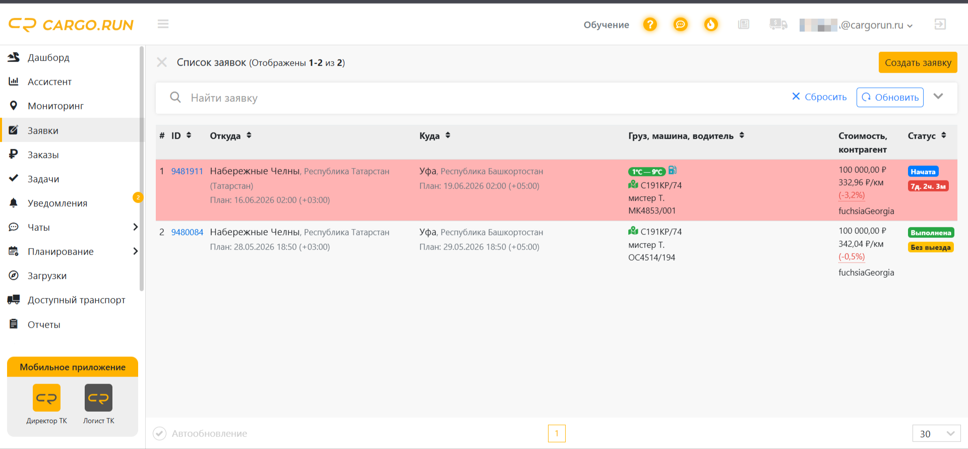Open the user account dropdown @cargorun.ru
This screenshot has width=968, height=449.
coord(857,25)
